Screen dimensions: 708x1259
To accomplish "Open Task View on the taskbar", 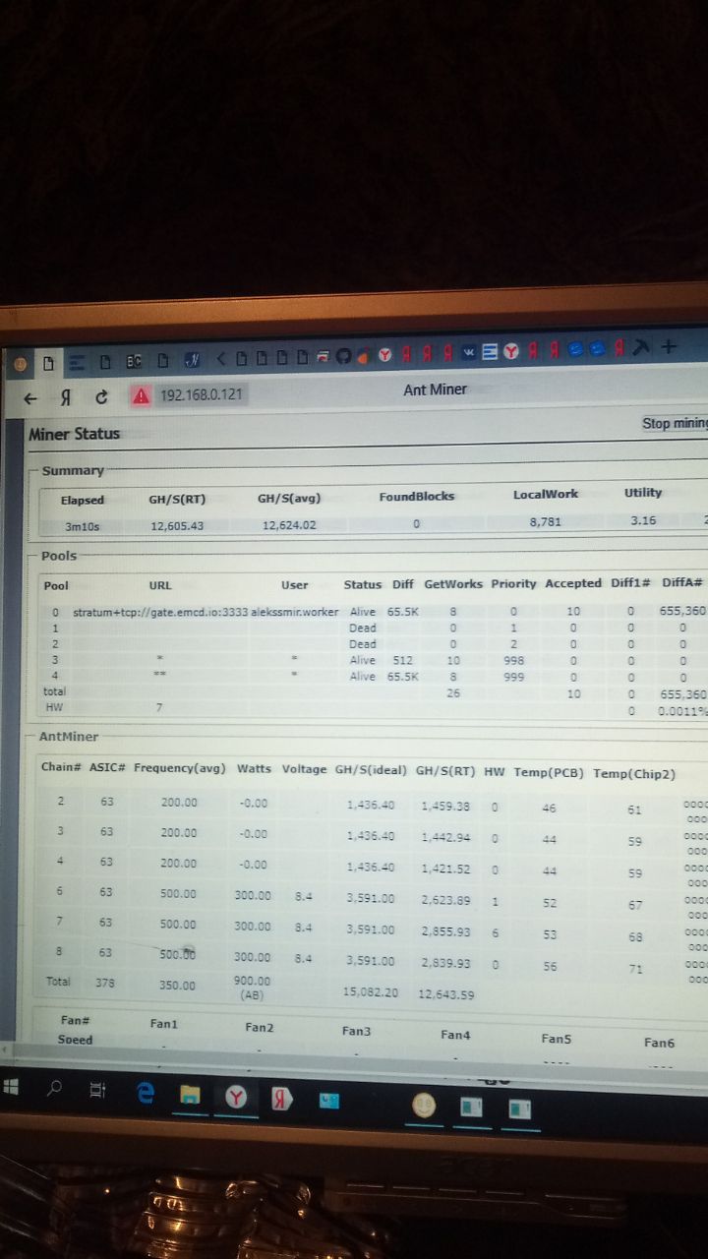I will click(96, 1090).
